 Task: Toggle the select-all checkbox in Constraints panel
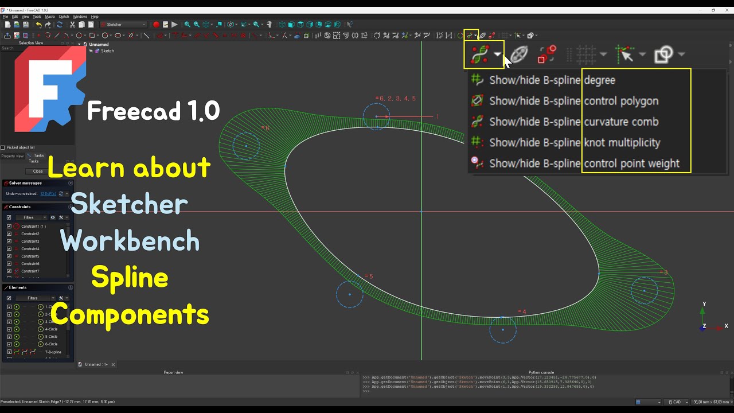point(9,217)
